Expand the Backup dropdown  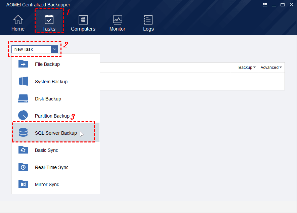(x=247, y=68)
